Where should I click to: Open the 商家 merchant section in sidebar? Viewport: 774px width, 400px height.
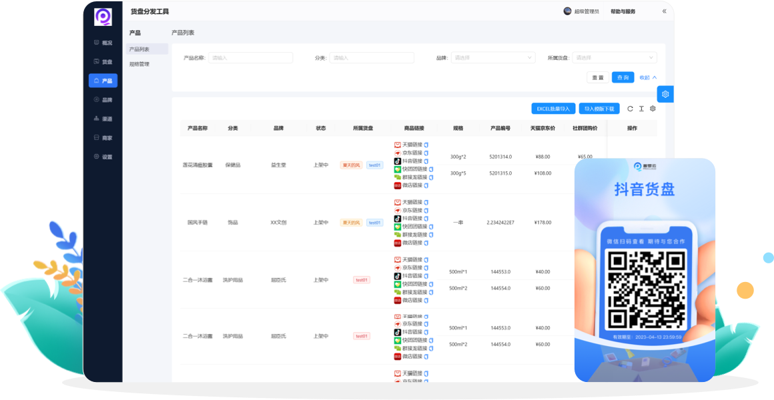click(103, 138)
